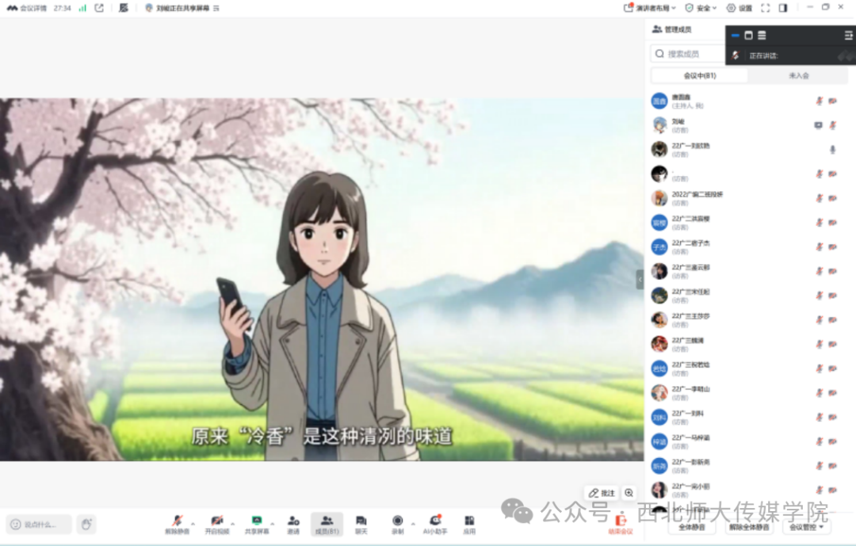The image size is (856, 546).
Task: Select the 会议中(81) tab
Action: (x=700, y=75)
